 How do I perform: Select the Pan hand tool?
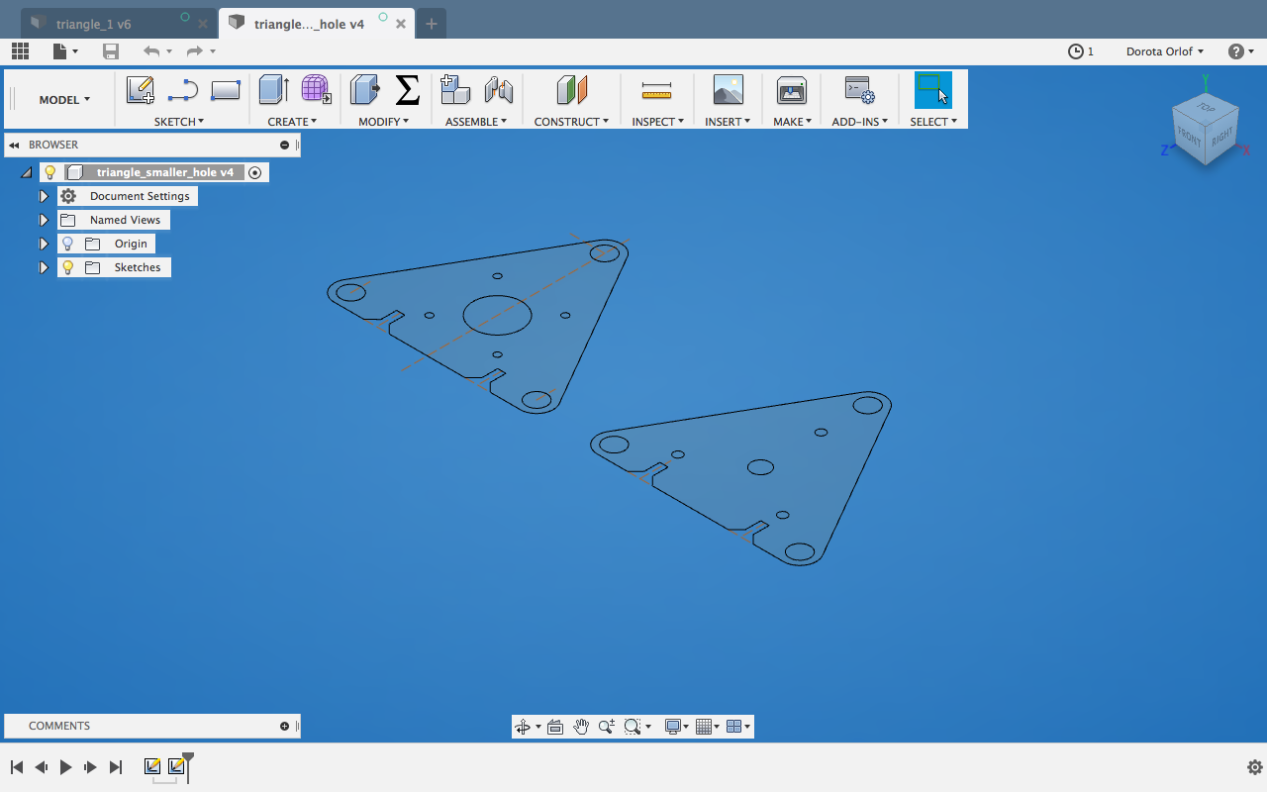pos(581,727)
